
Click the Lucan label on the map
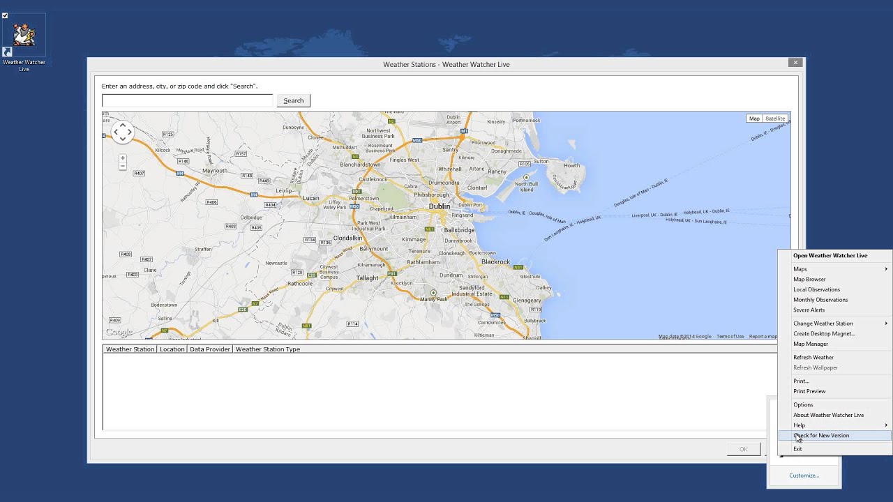point(310,198)
